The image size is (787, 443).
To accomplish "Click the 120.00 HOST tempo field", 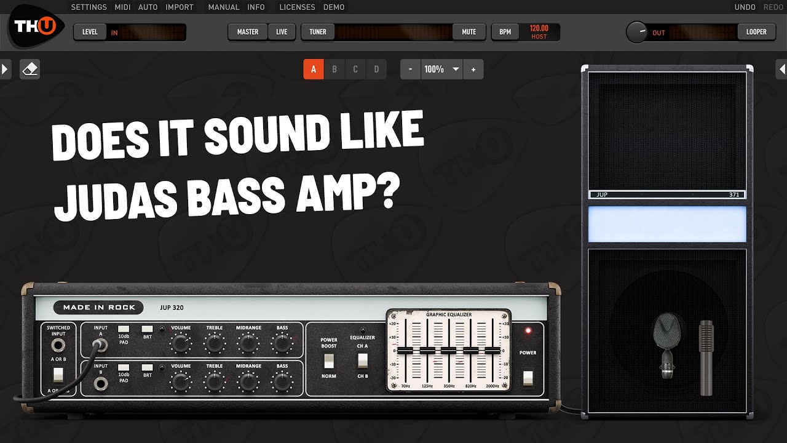I will pyautogui.click(x=539, y=32).
